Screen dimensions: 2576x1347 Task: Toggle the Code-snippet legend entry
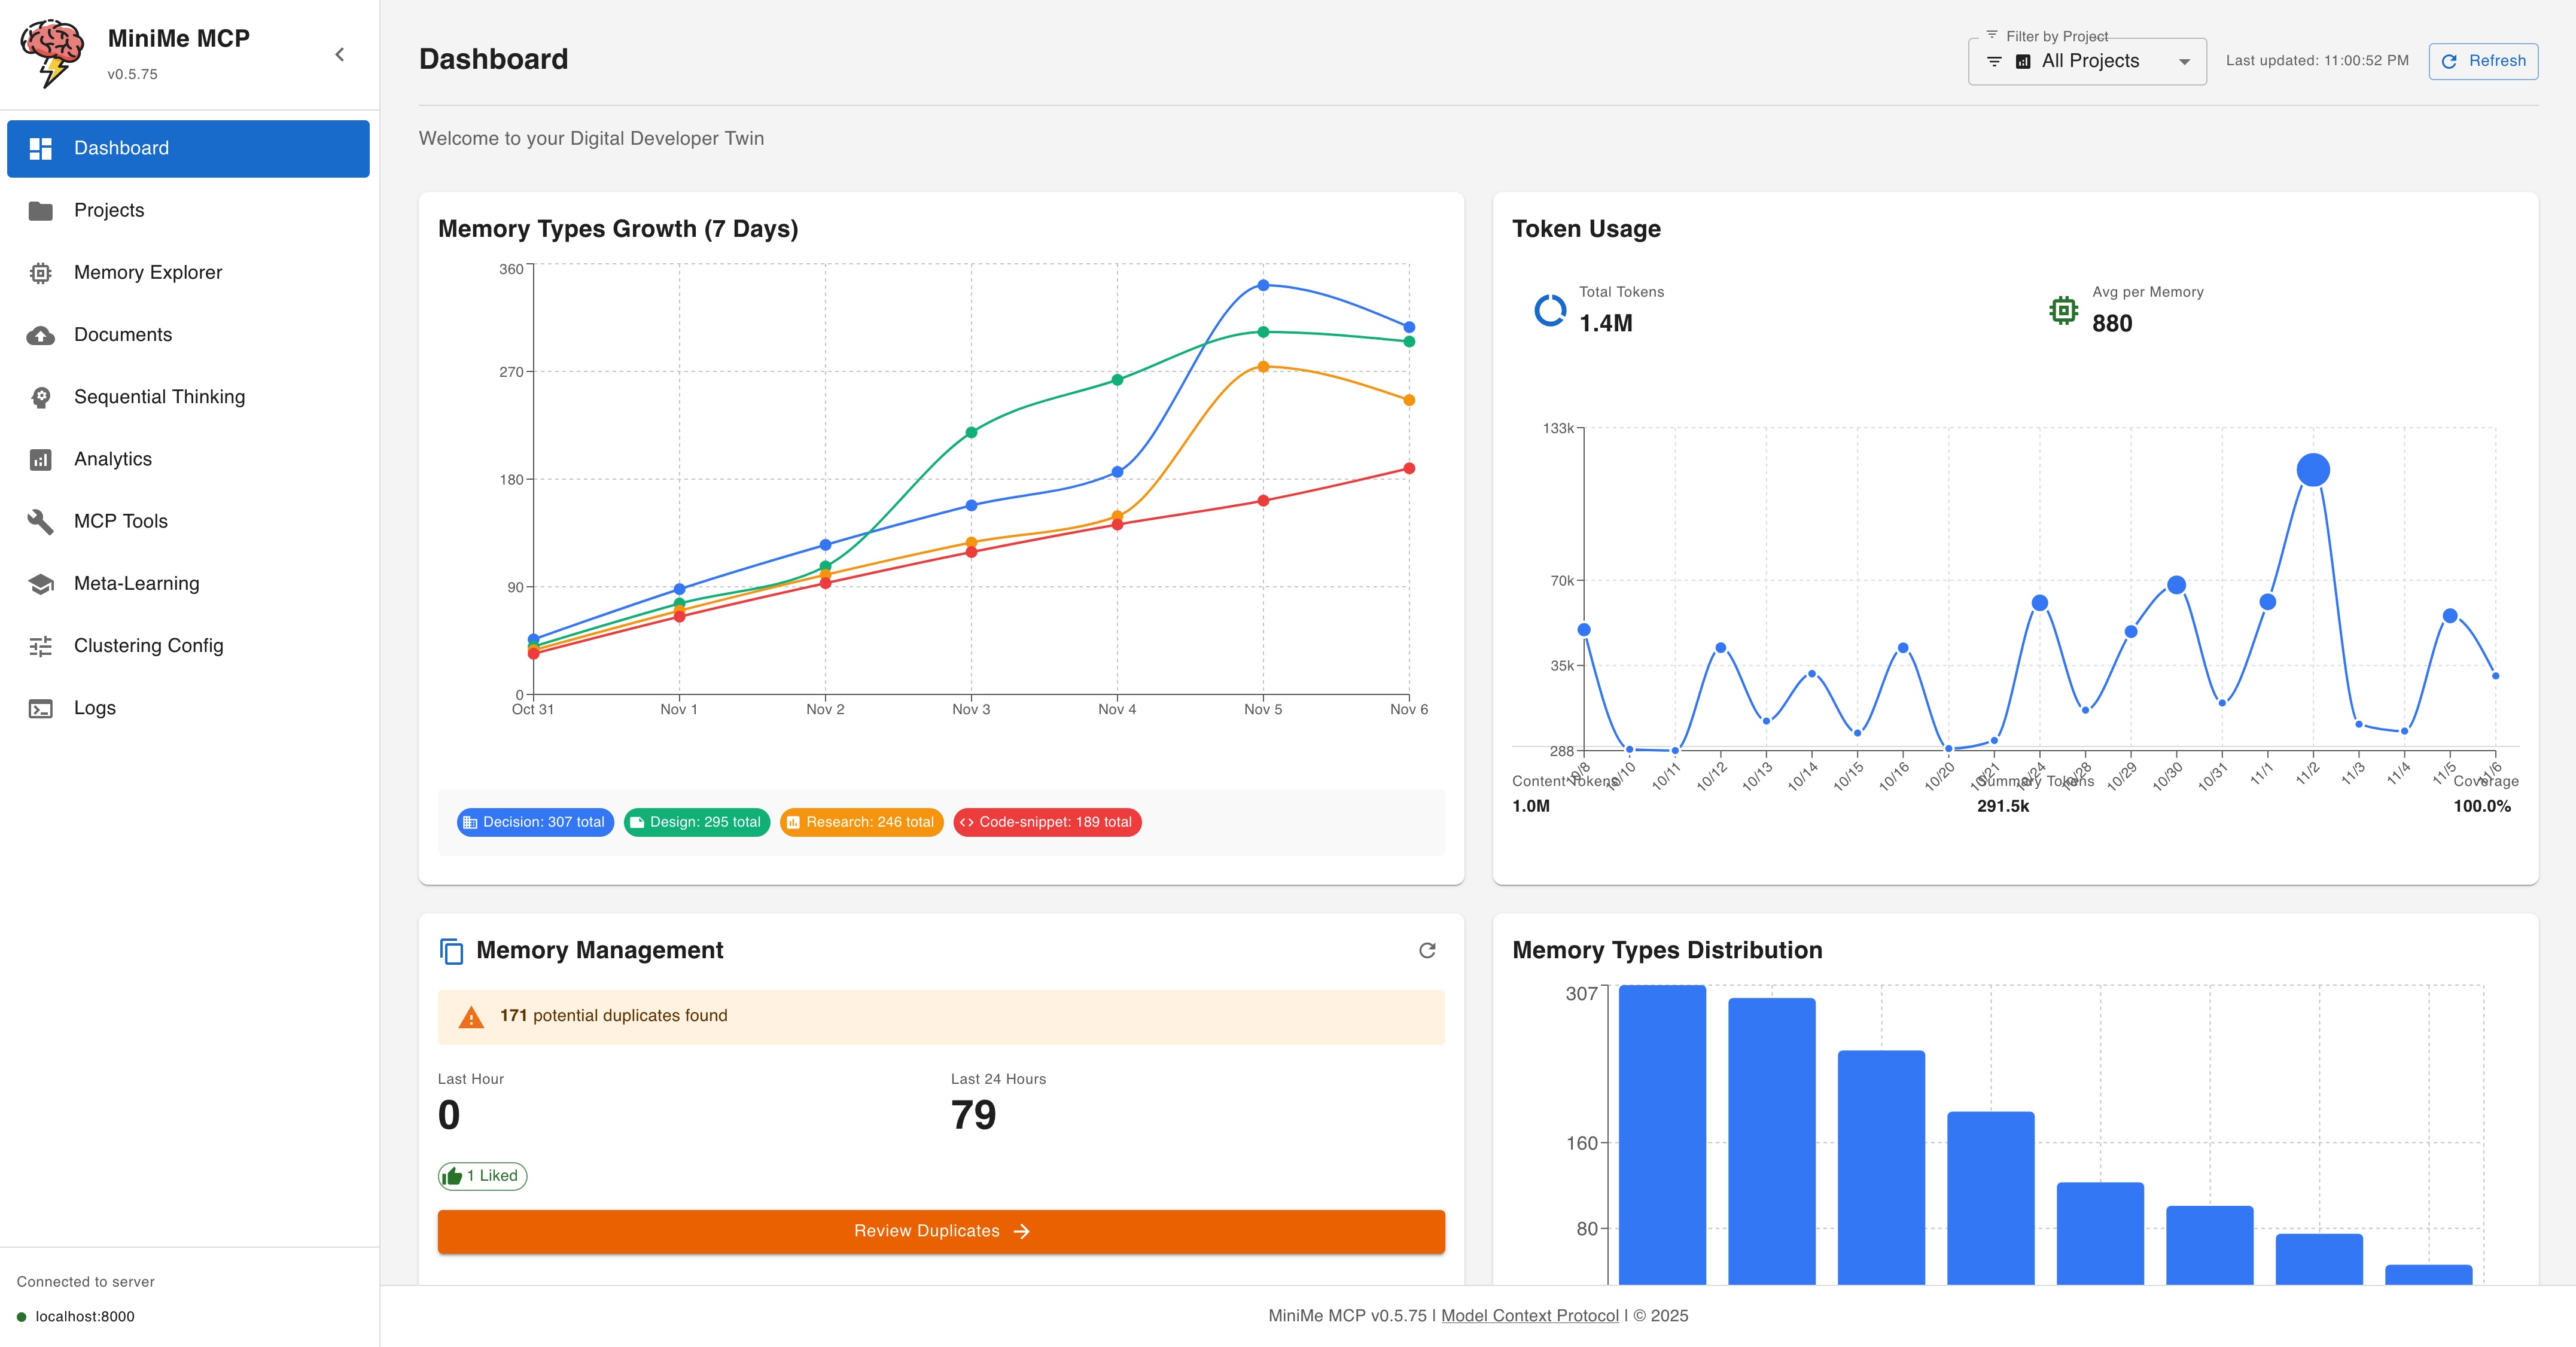(1047, 822)
